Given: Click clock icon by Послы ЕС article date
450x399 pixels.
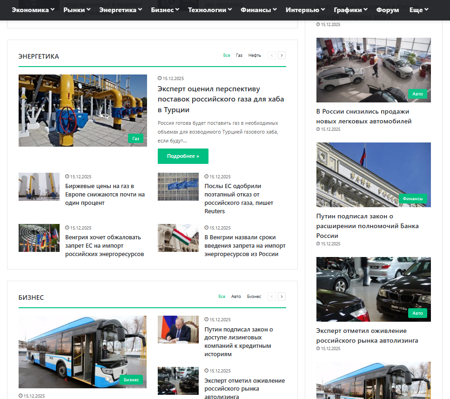Looking at the screenshot, I should coord(206,176).
